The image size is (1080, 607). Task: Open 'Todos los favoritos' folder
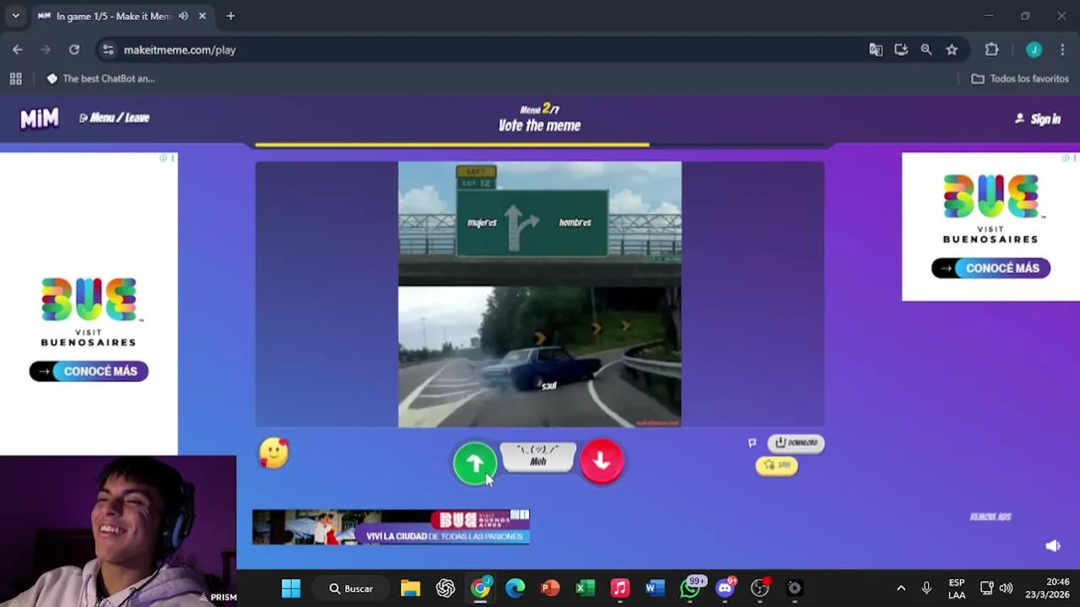[1019, 78]
